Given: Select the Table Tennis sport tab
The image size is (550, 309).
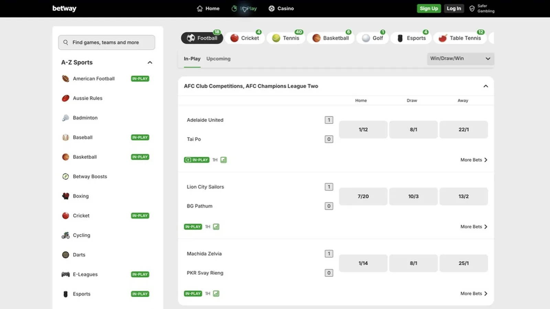Looking at the screenshot, I should click(460, 38).
